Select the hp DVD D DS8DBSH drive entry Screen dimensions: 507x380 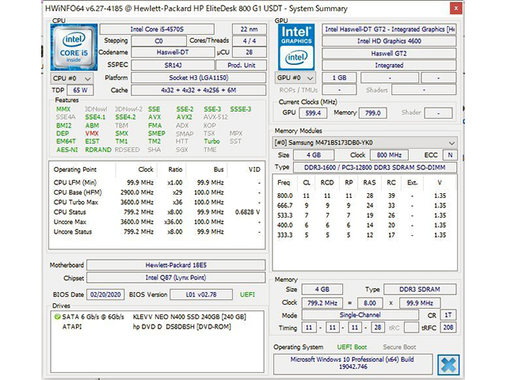[x=157, y=327]
